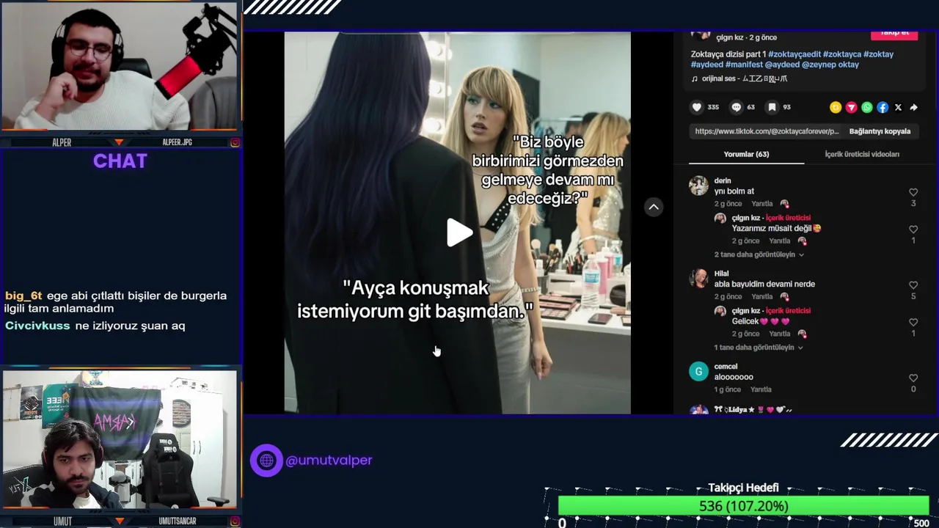Open the #manifest hashtag

(x=744, y=65)
